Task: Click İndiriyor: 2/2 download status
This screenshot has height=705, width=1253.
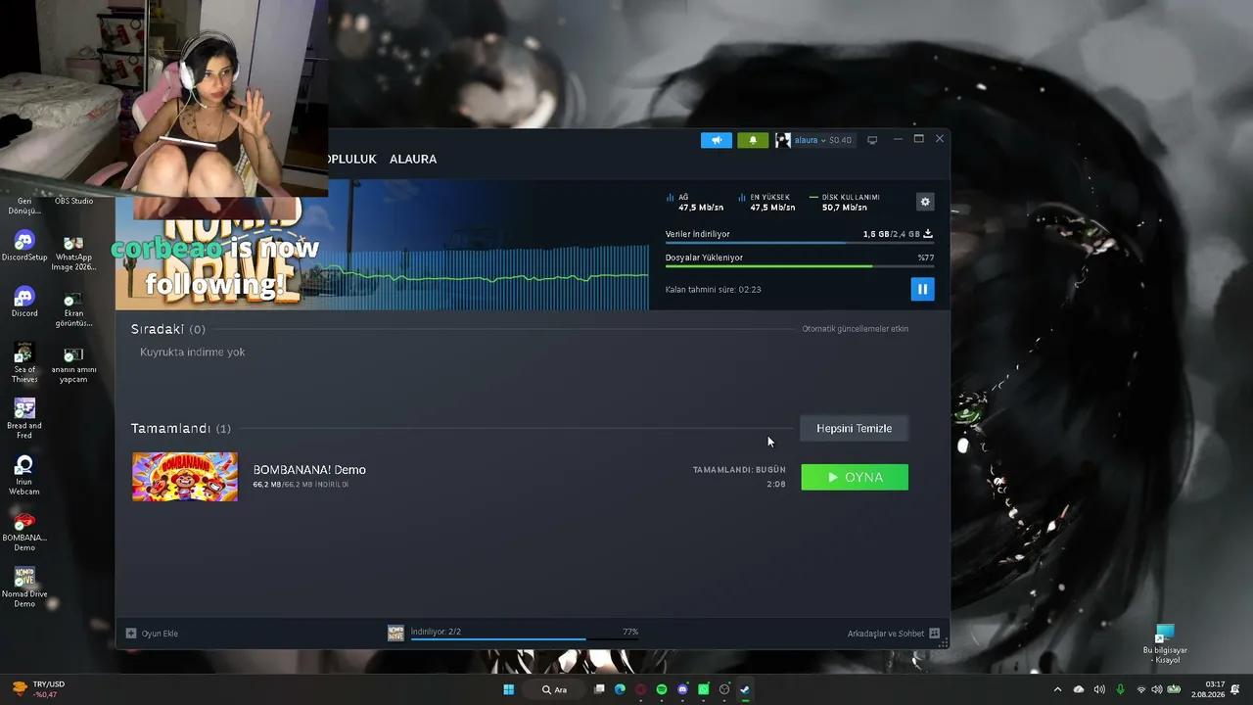Action: 436,632
